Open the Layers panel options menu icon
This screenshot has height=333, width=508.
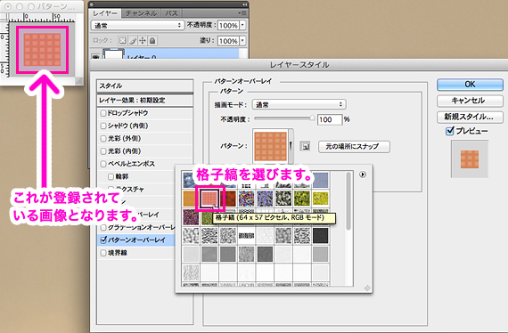click(x=242, y=13)
